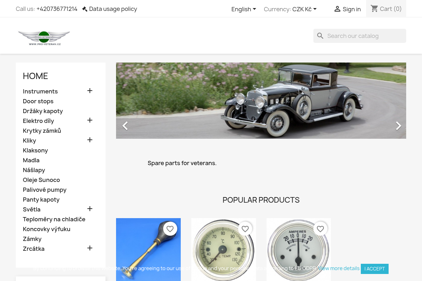This screenshot has height=281, width=422.
Task: Focus the Search our catalog field
Action: tap(360, 36)
